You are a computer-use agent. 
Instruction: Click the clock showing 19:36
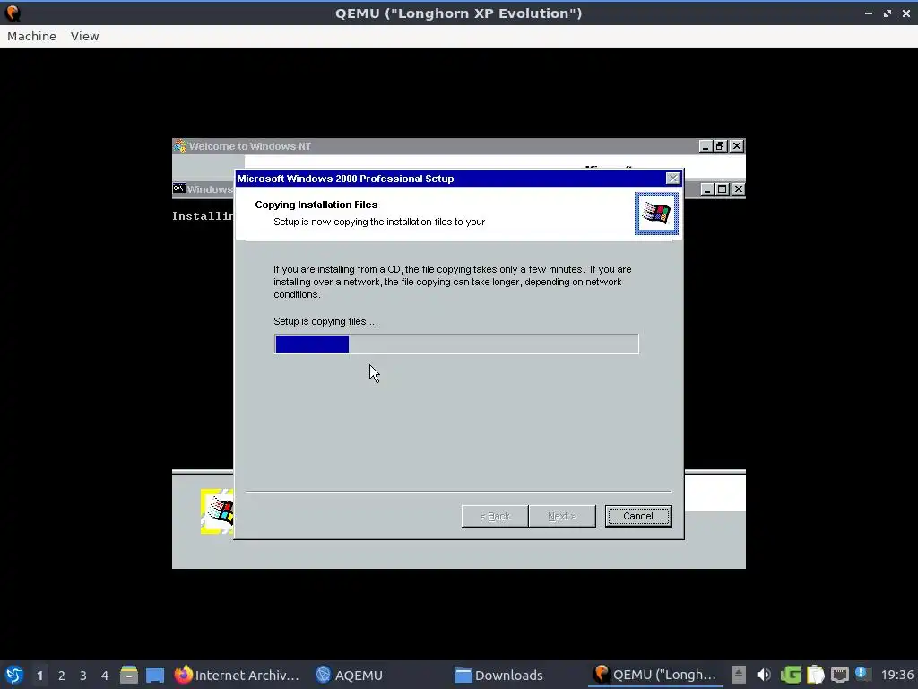coord(896,675)
